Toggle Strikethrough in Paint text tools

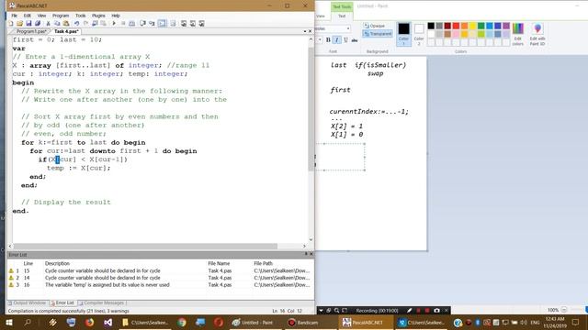pyautogui.click(x=355, y=39)
